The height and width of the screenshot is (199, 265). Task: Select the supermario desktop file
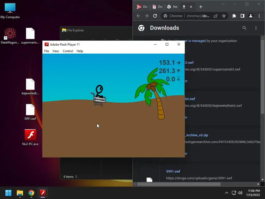pos(30,36)
